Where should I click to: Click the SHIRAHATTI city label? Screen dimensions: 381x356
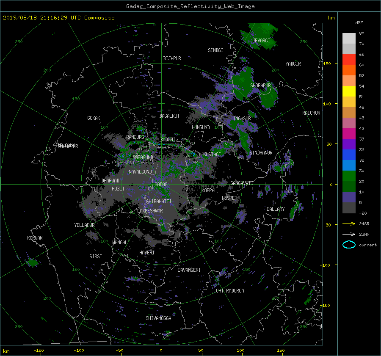pyautogui.click(x=159, y=201)
